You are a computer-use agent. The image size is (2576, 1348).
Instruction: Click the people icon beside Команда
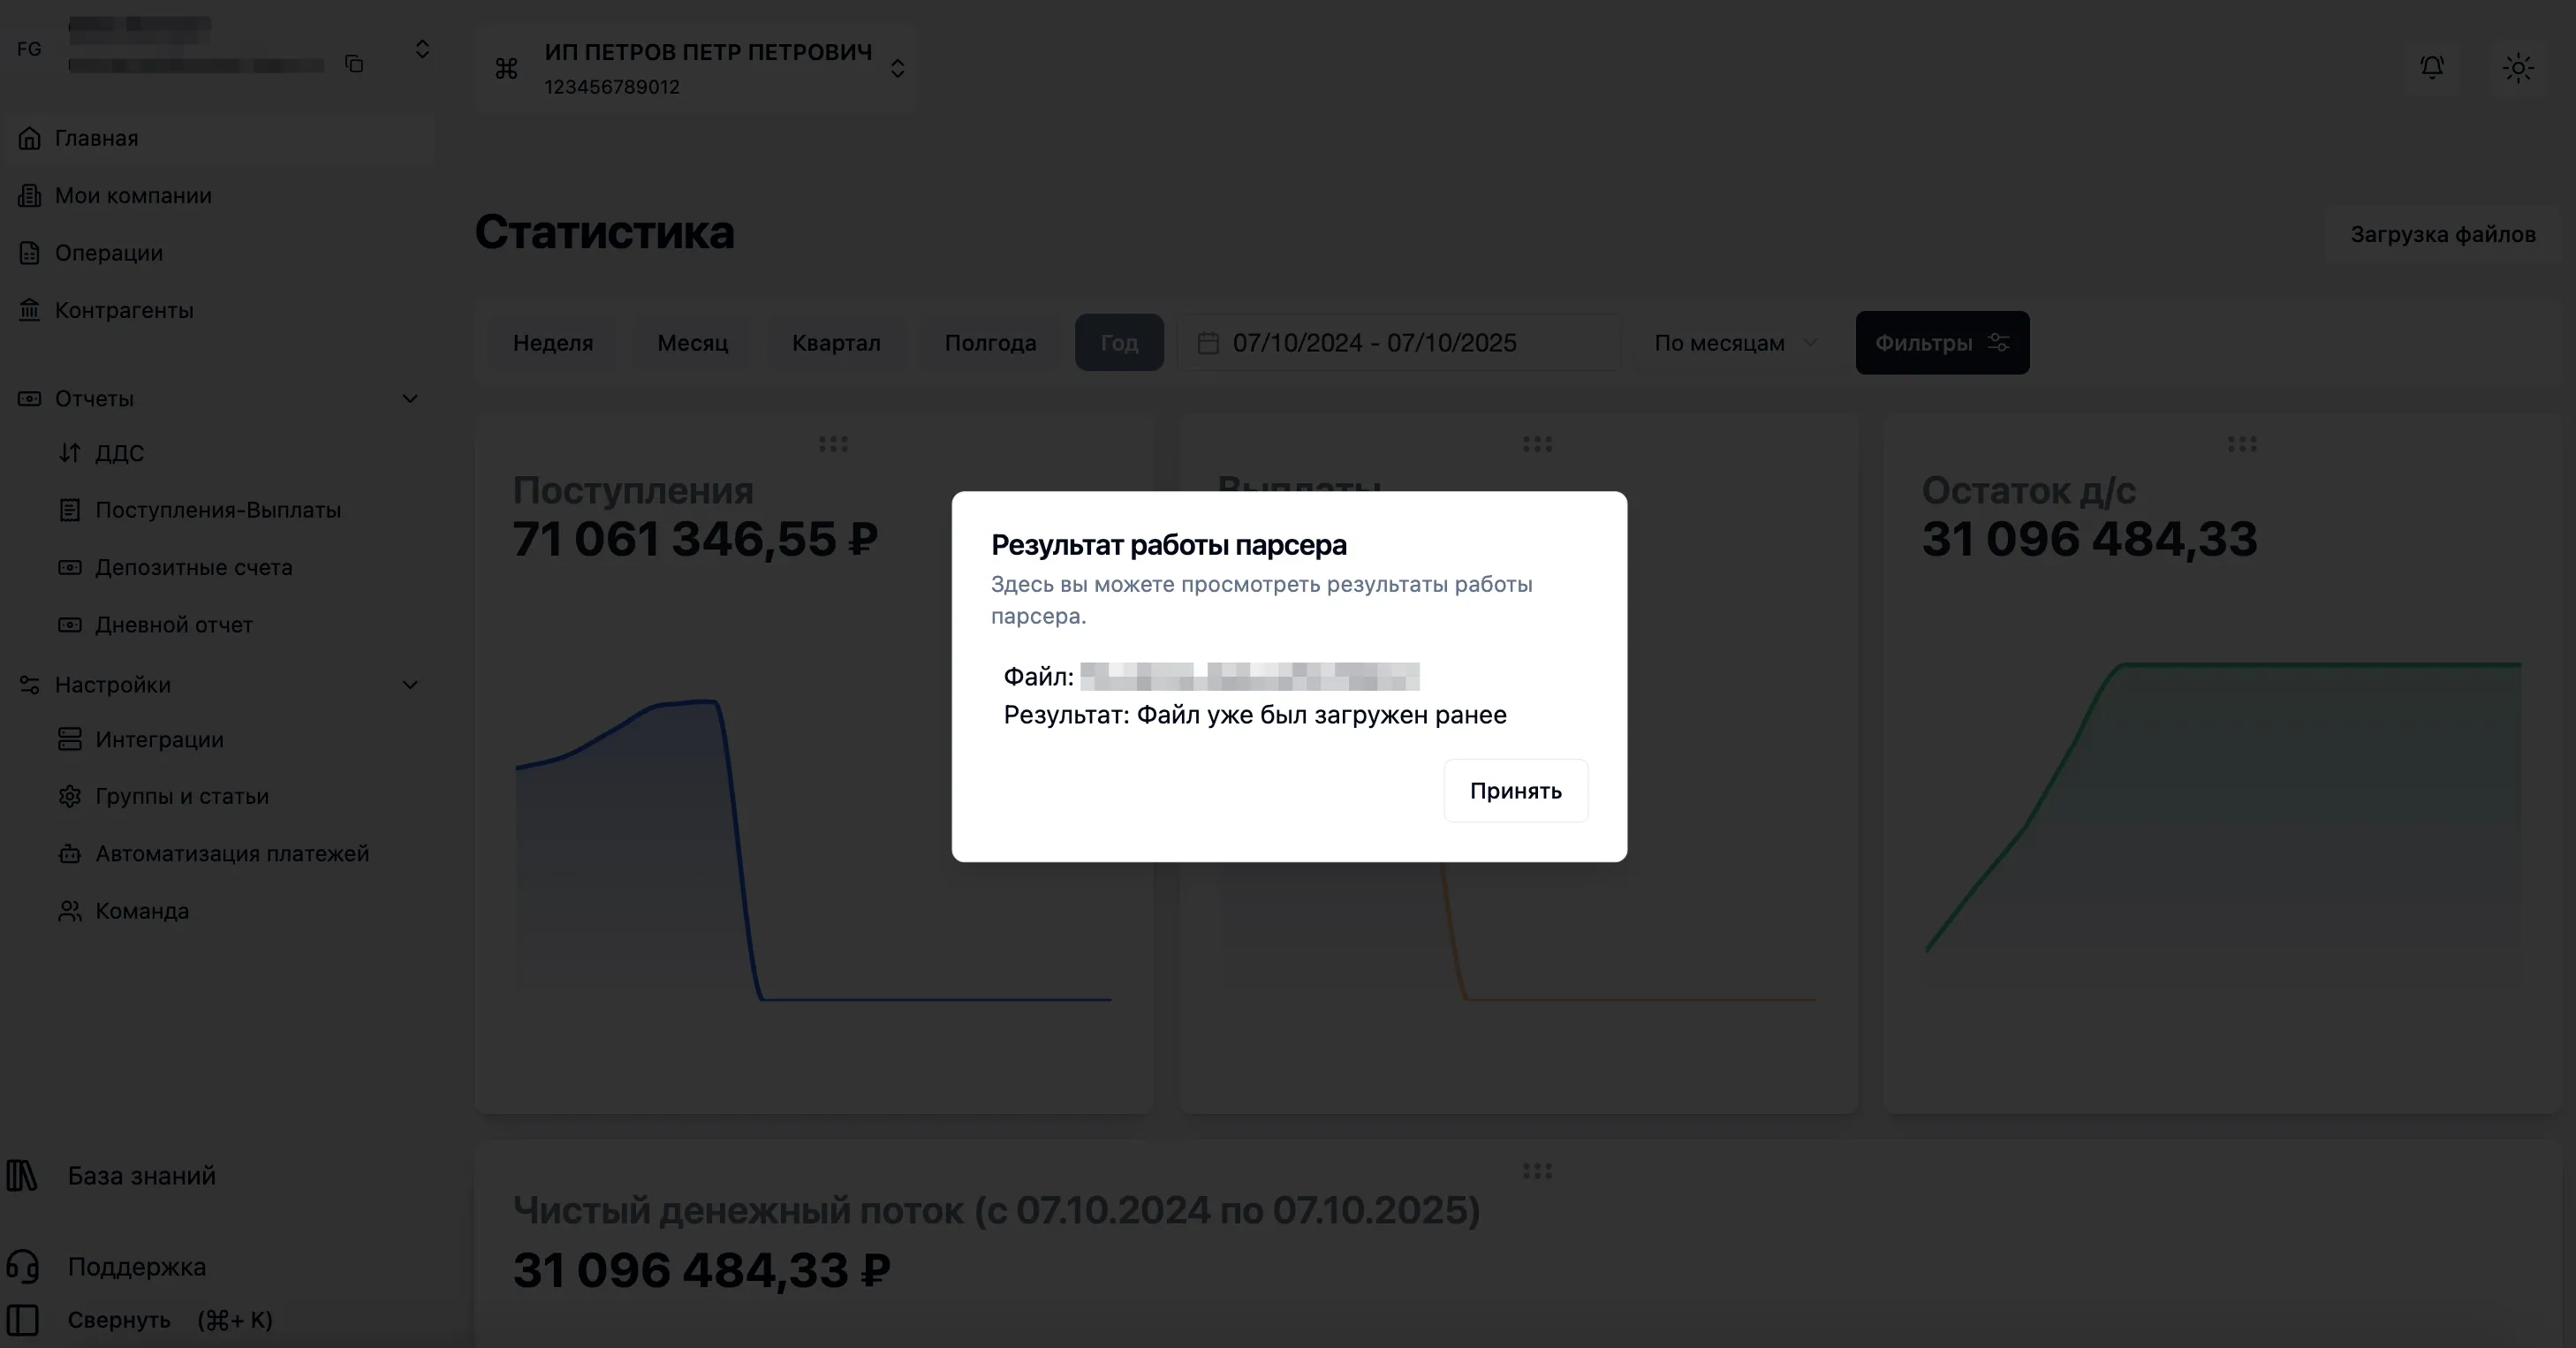click(x=69, y=911)
